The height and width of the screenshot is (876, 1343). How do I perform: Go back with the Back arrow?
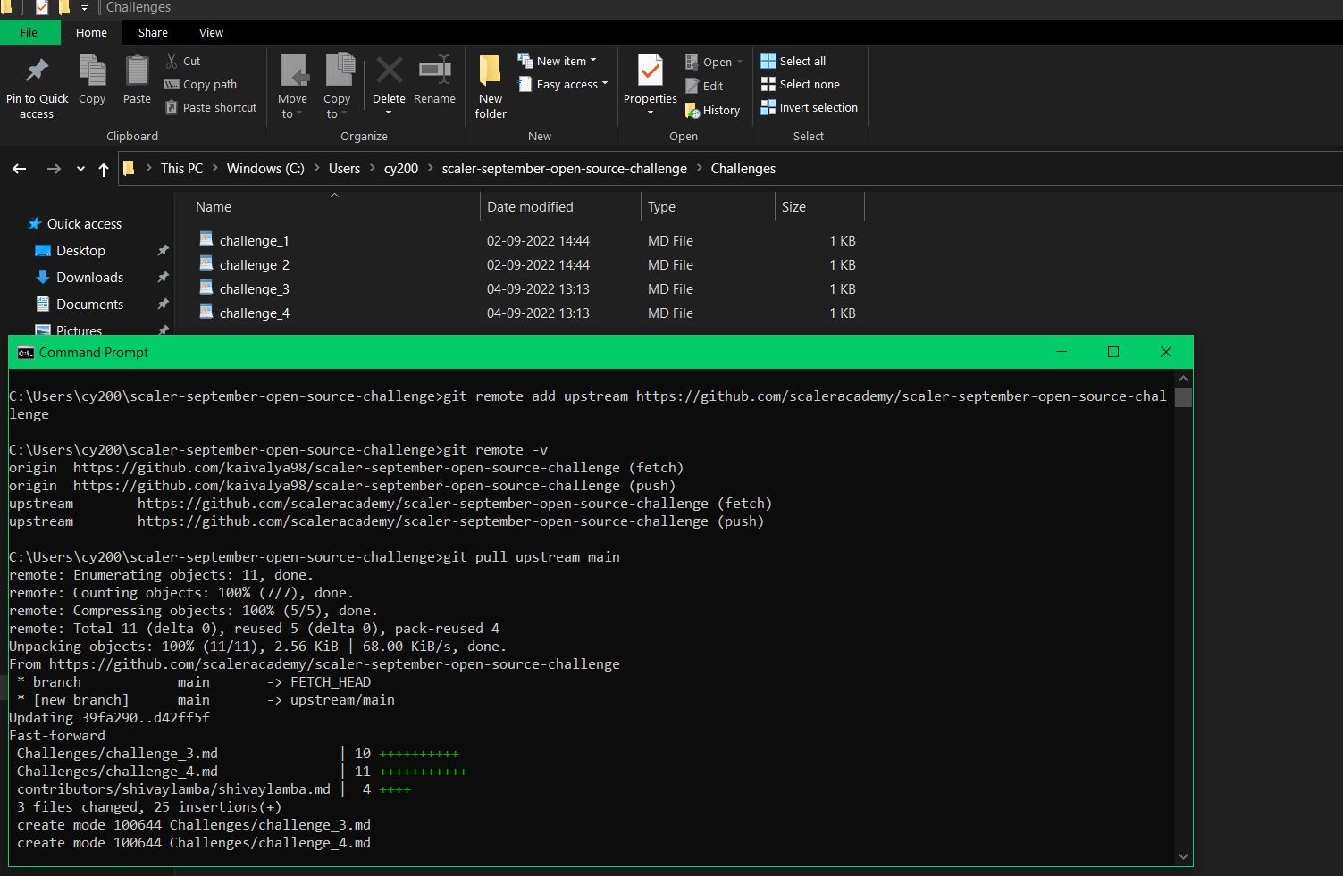(x=19, y=169)
